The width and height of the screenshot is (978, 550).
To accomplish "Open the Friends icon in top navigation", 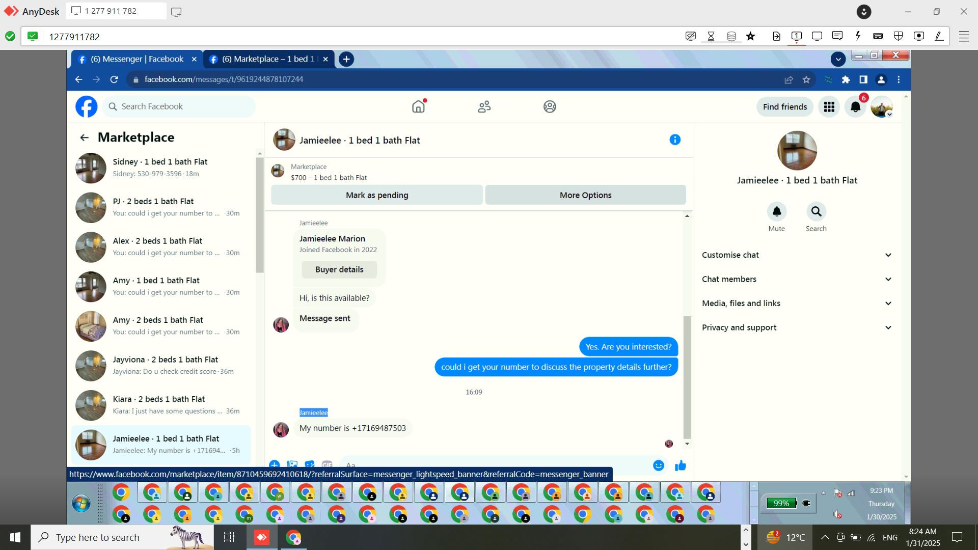I will pyautogui.click(x=484, y=107).
